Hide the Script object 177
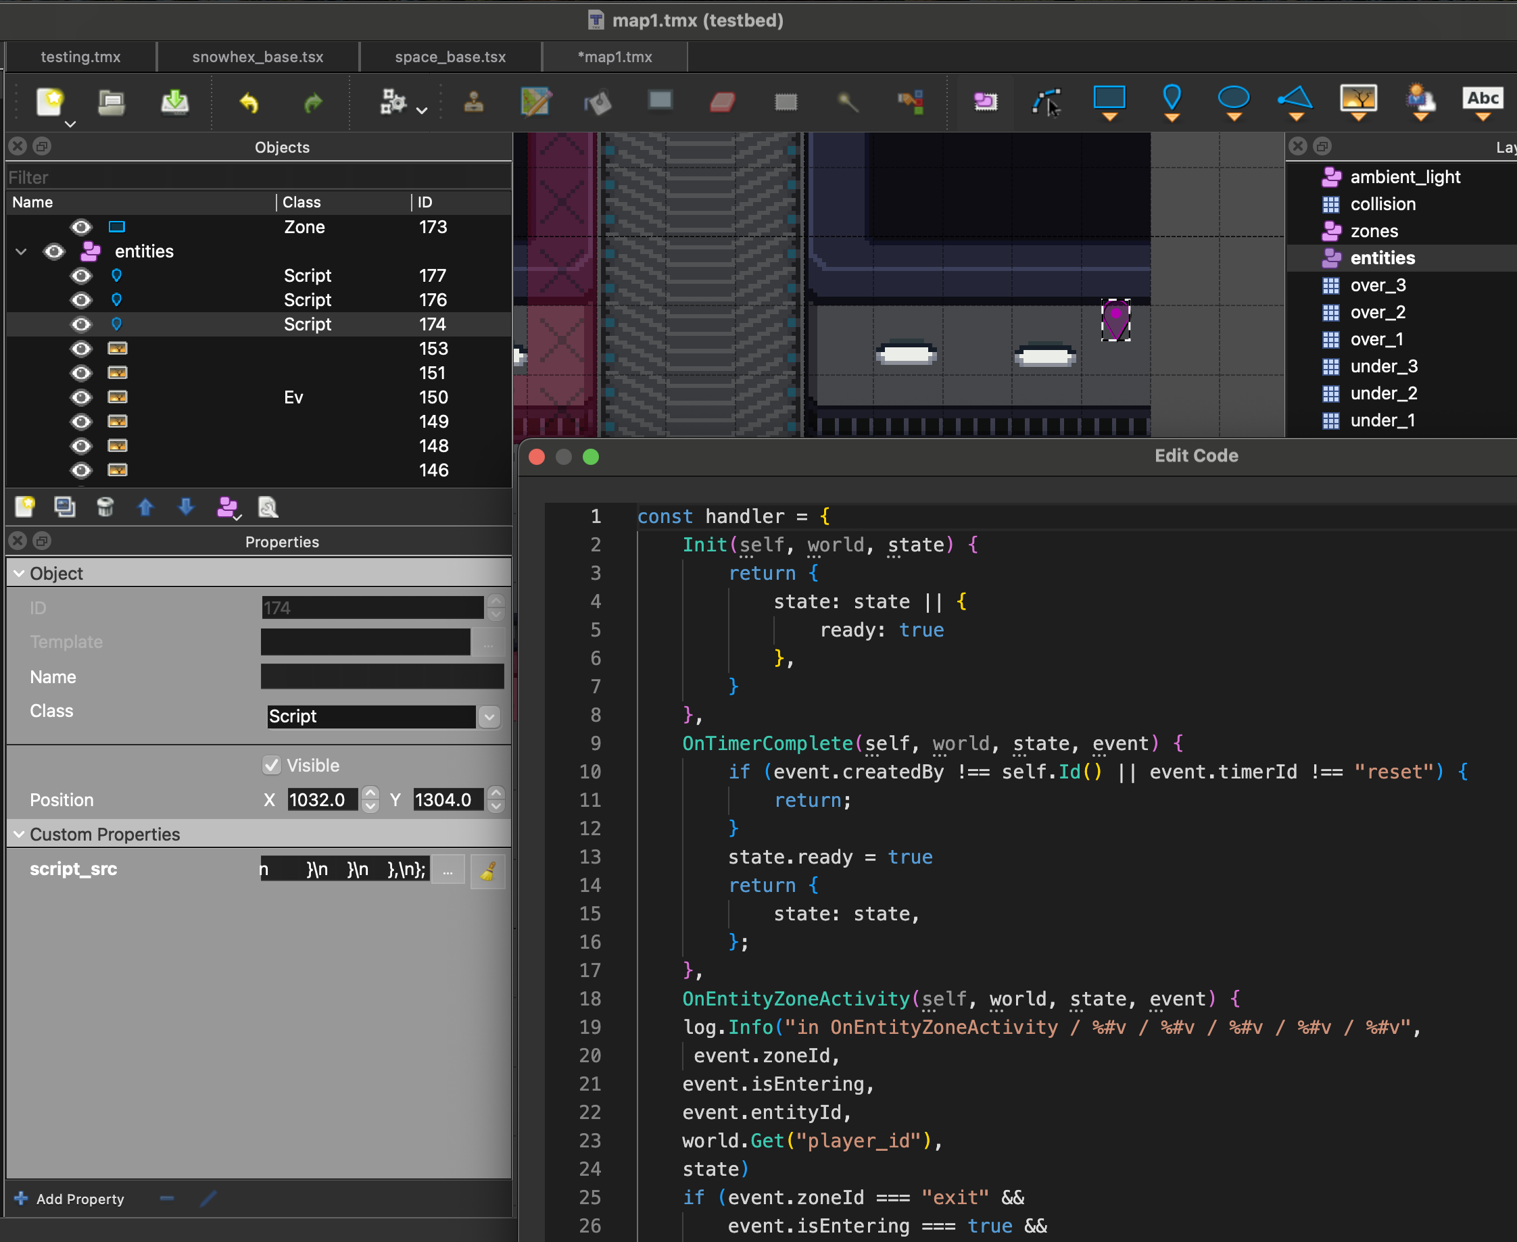This screenshot has height=1242, width=1517. (82, 276)
